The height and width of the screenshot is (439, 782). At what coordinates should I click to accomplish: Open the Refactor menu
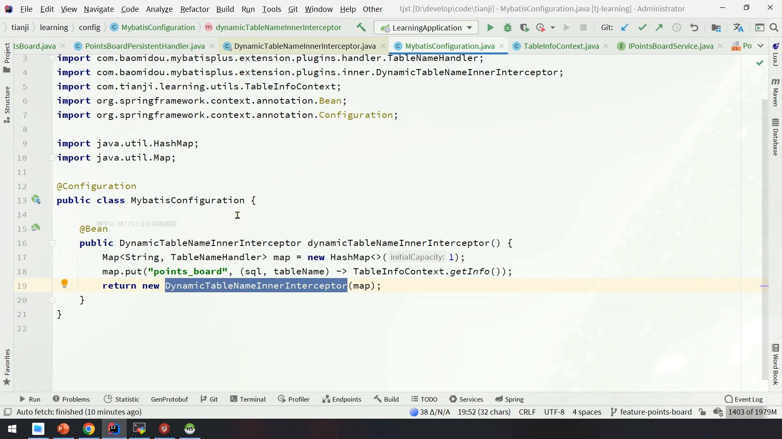coord(194,9)
